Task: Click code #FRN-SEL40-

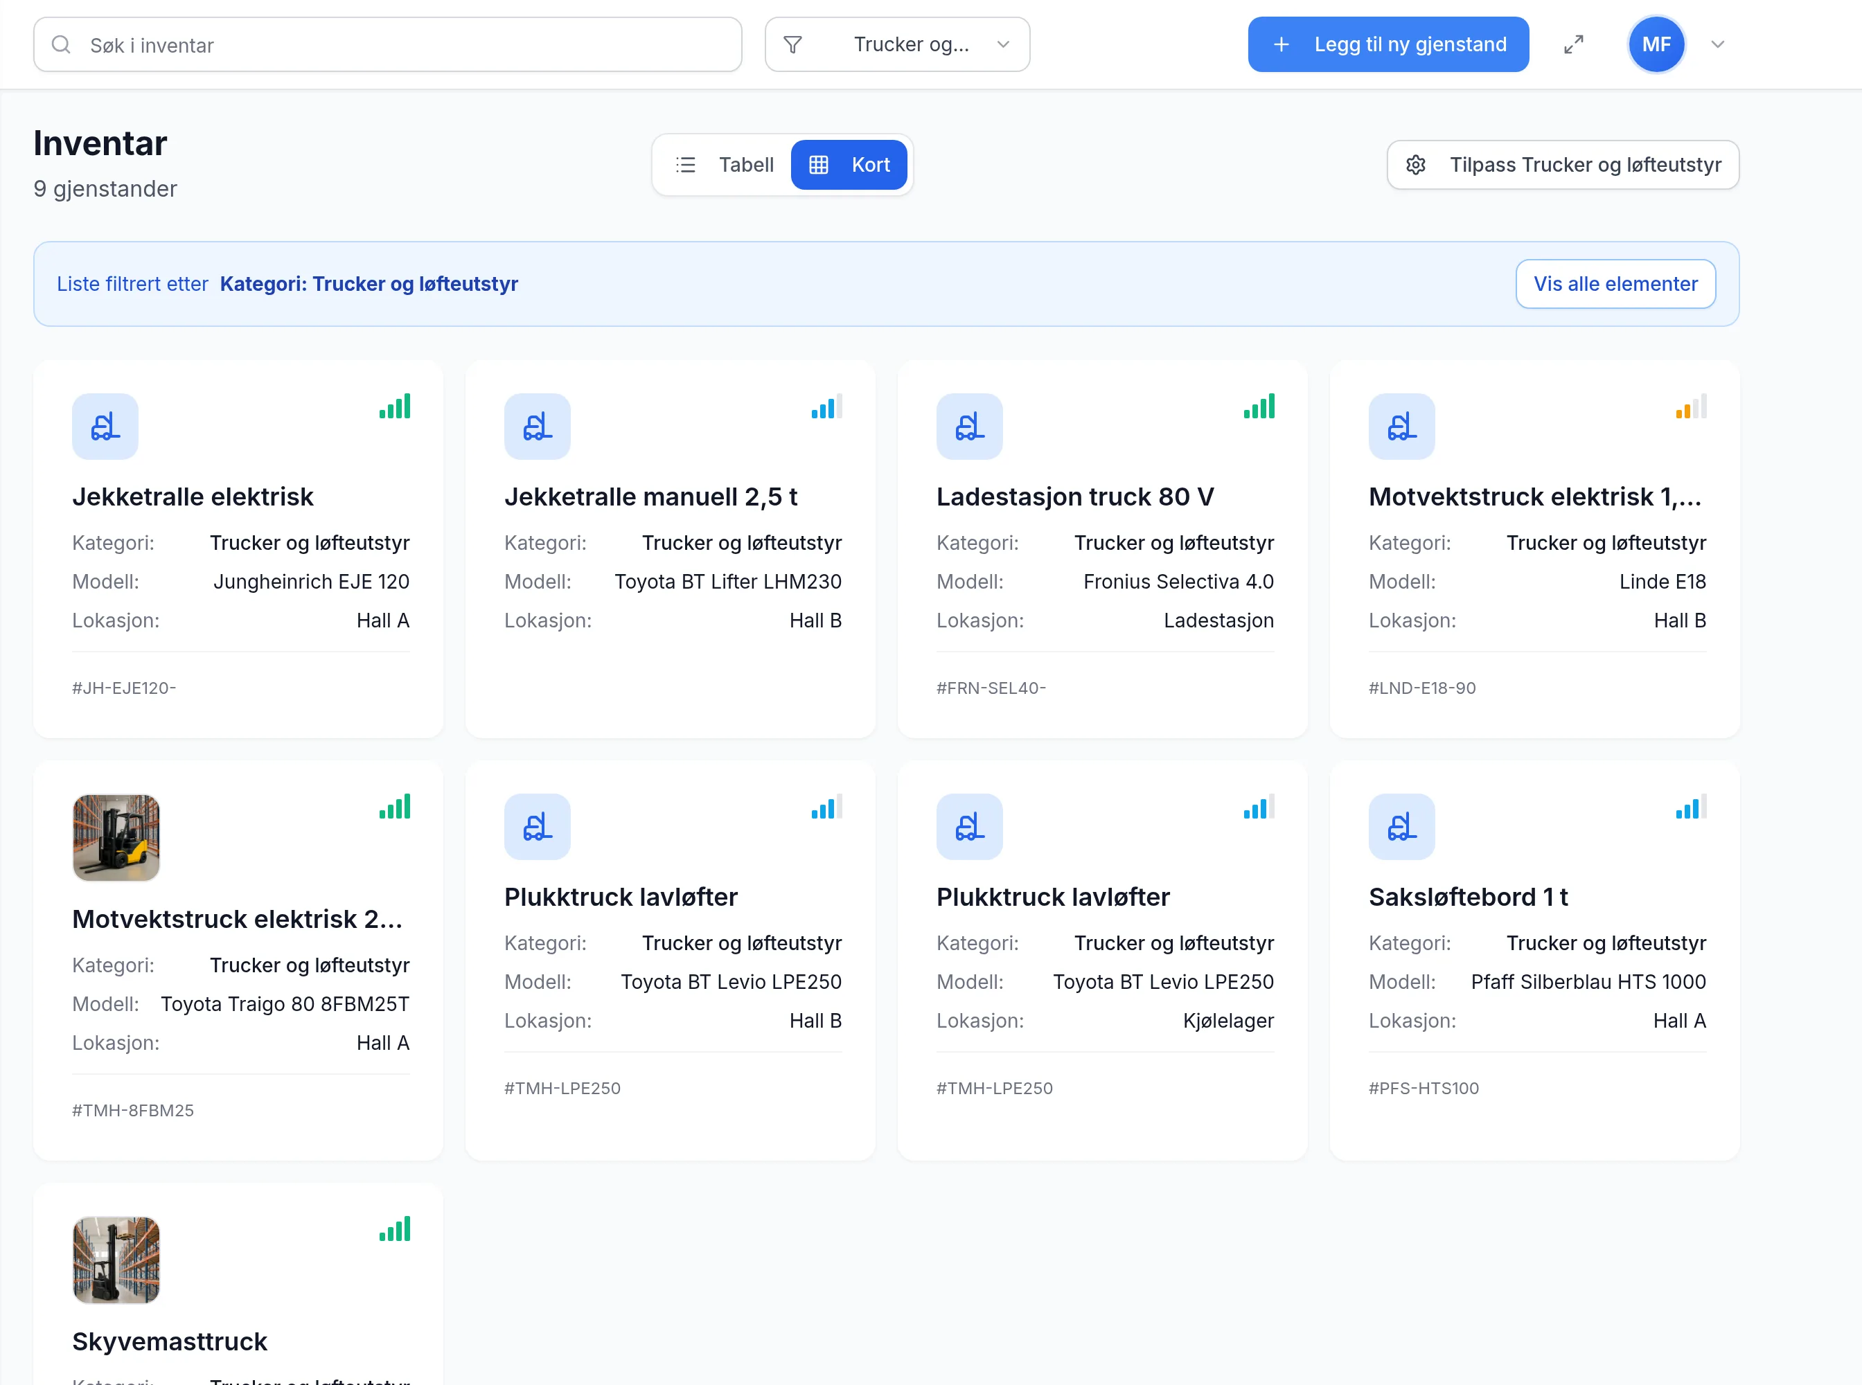Action: click(991, 688)
